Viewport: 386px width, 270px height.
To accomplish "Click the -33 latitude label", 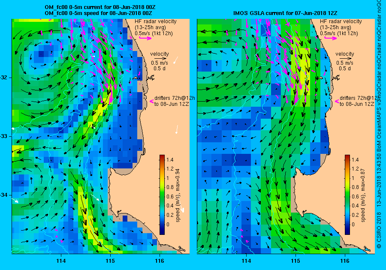I will point(4,136).
